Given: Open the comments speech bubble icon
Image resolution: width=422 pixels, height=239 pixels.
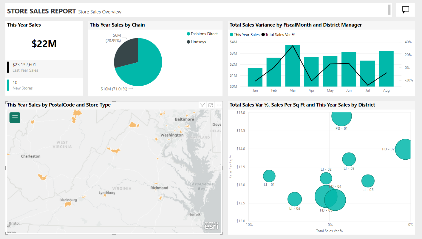Looking at the screenshot, I should tap(405, 10).
